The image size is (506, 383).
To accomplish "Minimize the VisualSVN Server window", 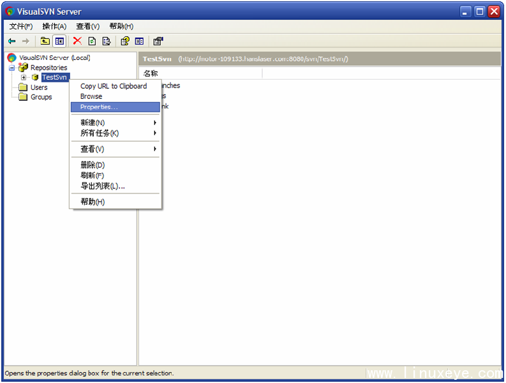I will tap(465, 12).
